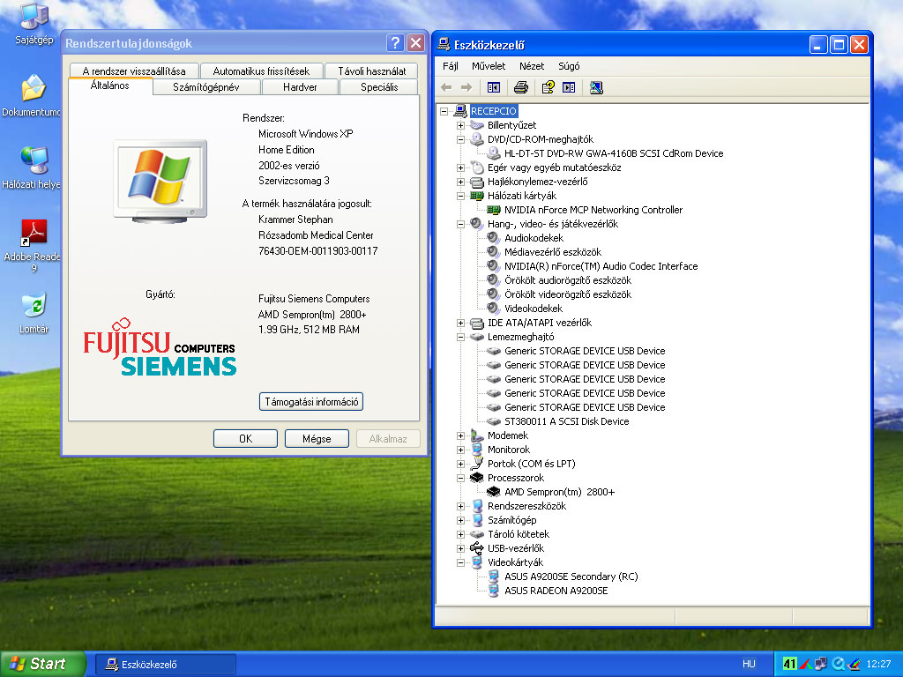The height and width of the screenshot is (677, 903).
Task: Open A rendszer visszaállítása tab
Action: pyautogui.click(x=134, y=71)
